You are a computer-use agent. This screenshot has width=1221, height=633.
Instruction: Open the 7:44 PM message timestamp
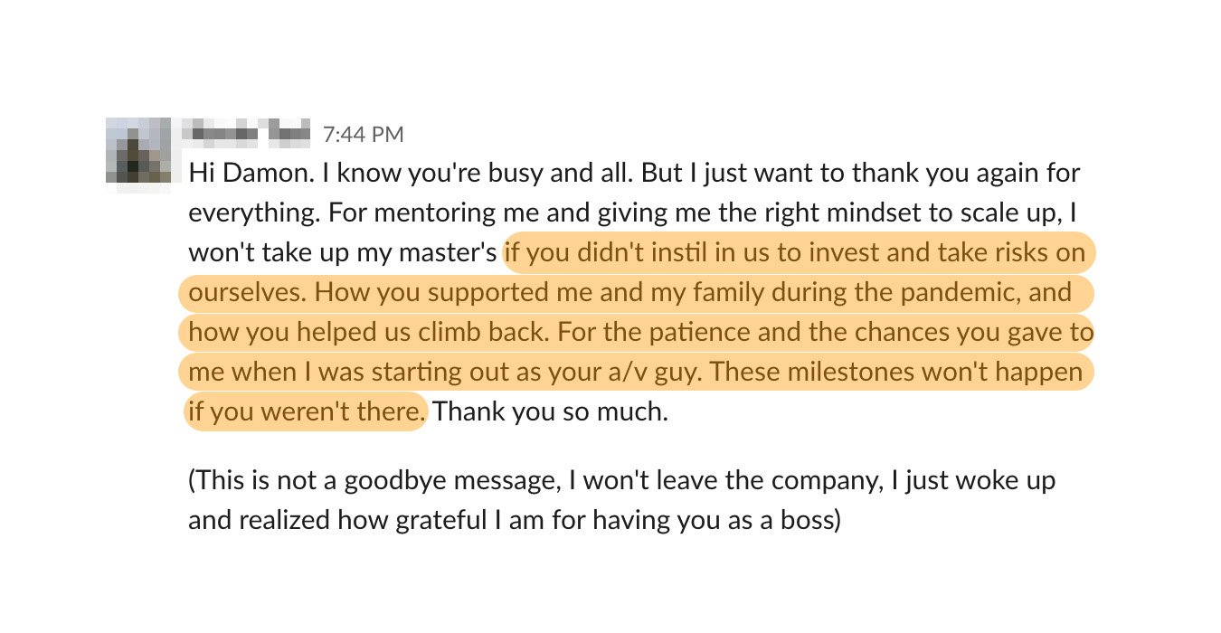click(363, 135)
